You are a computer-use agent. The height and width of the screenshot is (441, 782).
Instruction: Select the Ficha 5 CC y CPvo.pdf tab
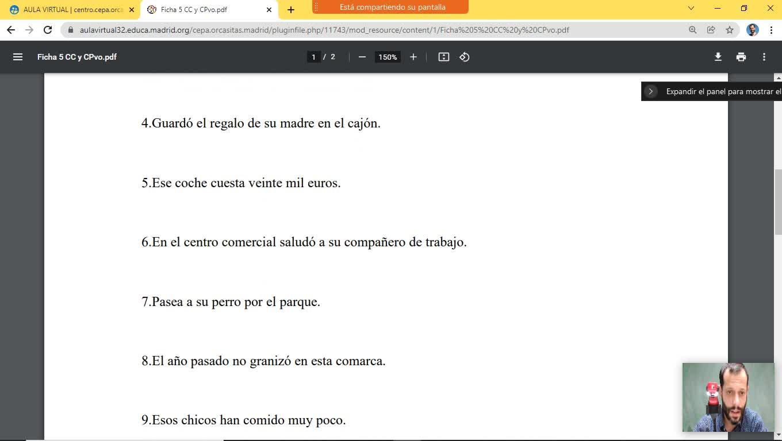pyautogui.click(x=209, y=10)
